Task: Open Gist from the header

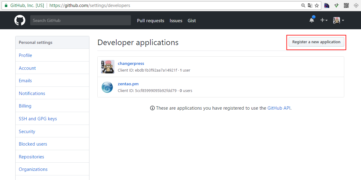Action: pos(192,21)
